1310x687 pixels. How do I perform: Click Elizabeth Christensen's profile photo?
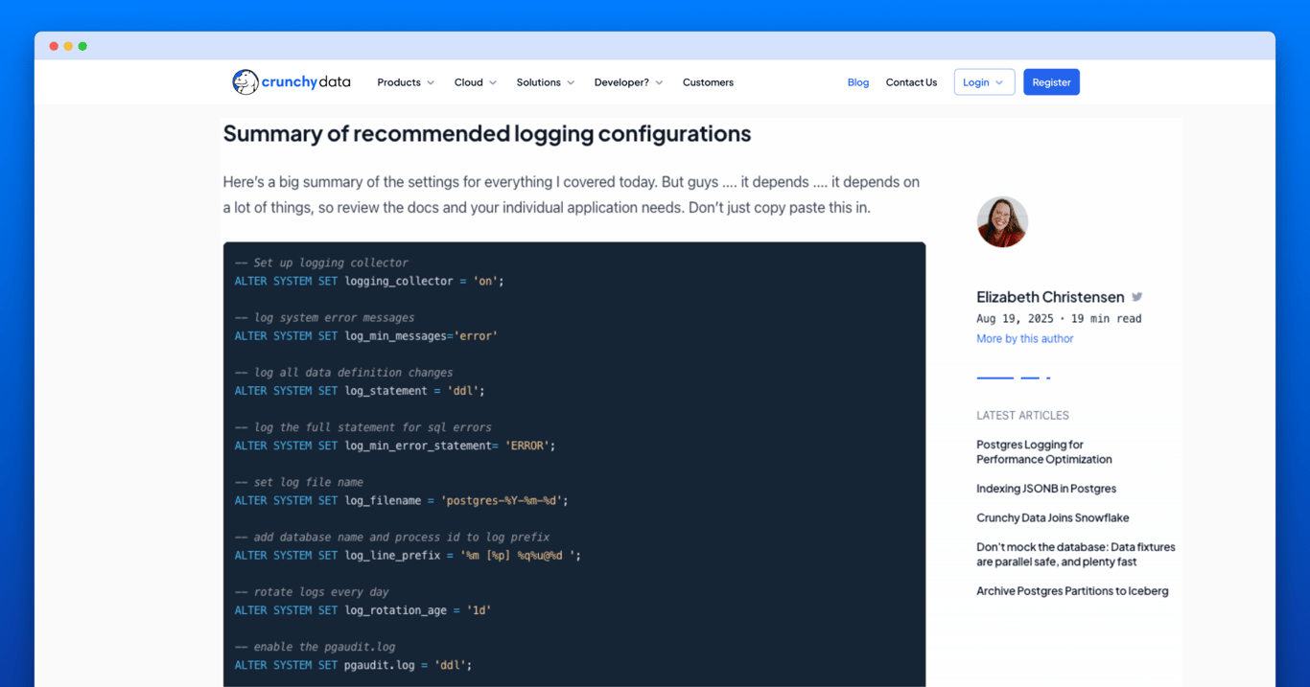tap(1001, 221)
